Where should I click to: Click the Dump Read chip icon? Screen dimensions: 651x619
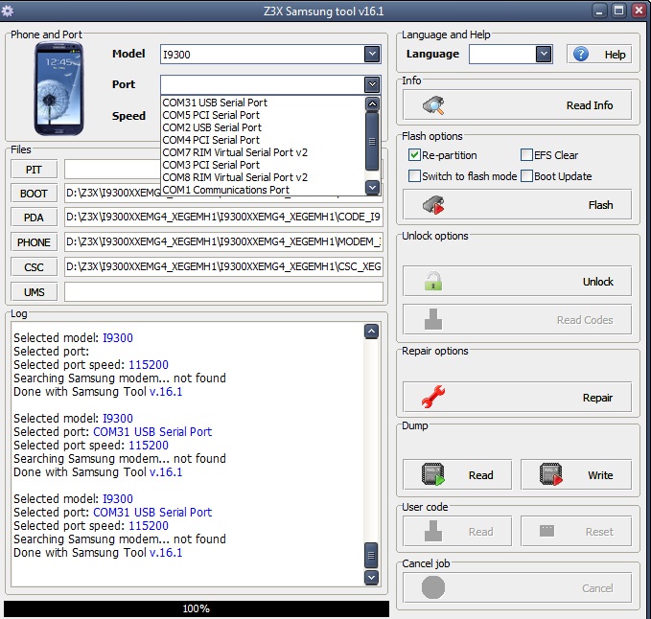coord(433,474)
